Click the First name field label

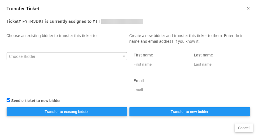coord(143,55)
